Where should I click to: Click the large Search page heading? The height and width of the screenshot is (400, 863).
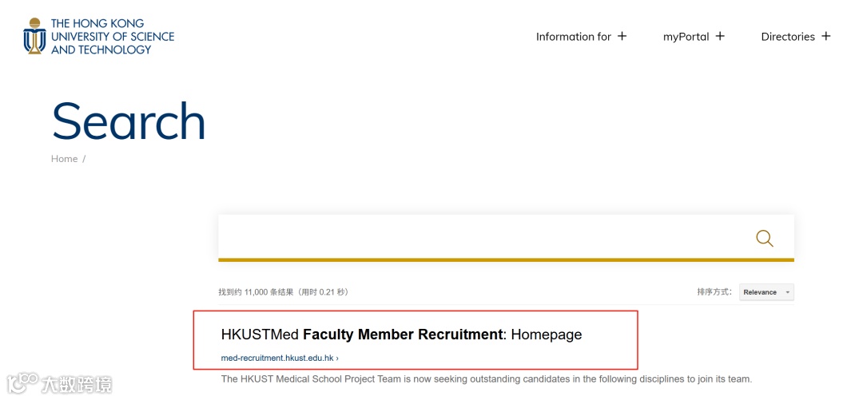(x=129, y=121)
